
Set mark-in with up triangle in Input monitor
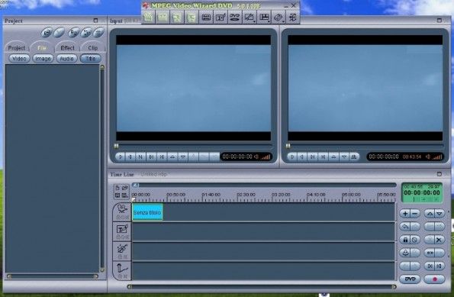coord(172,157)
